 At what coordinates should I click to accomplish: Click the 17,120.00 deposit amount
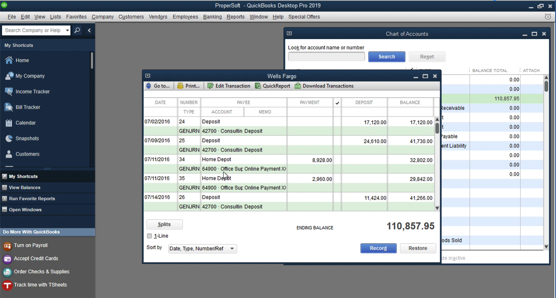tap(375, 122)
